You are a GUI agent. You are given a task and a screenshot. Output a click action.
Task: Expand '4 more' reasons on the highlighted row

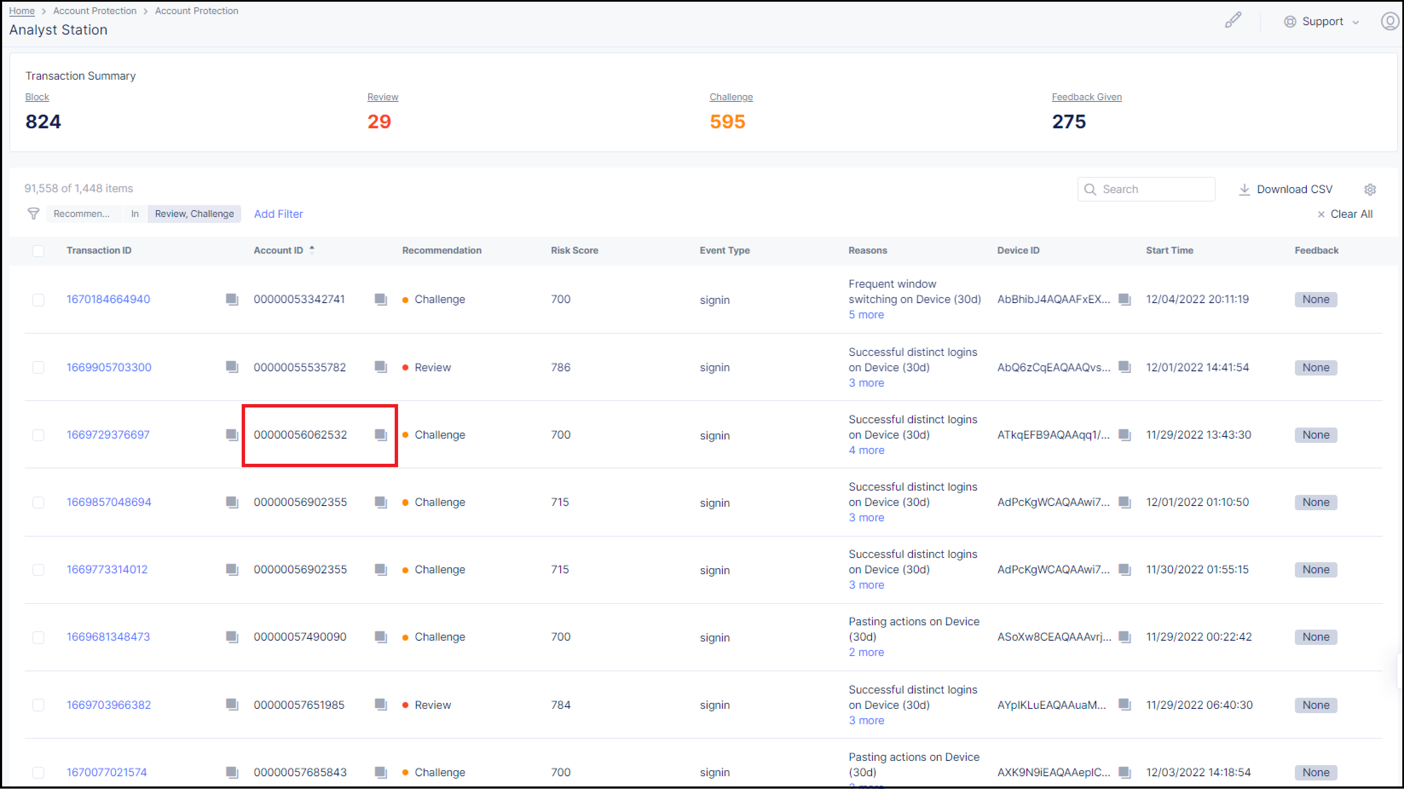tap(866, 450)
